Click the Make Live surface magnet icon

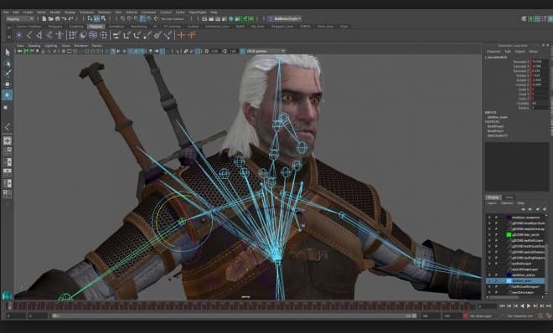click(x=157, y=18)
